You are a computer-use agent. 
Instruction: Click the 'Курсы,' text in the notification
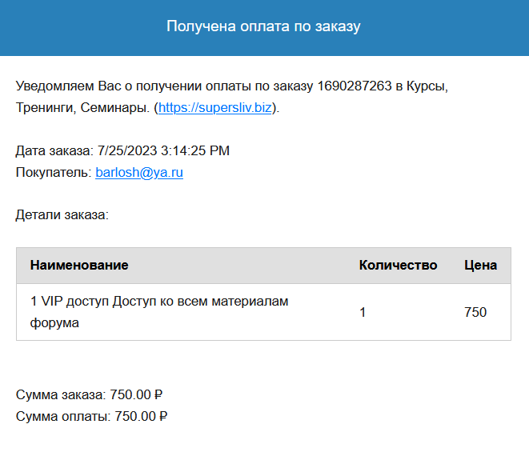pos(427,86)
